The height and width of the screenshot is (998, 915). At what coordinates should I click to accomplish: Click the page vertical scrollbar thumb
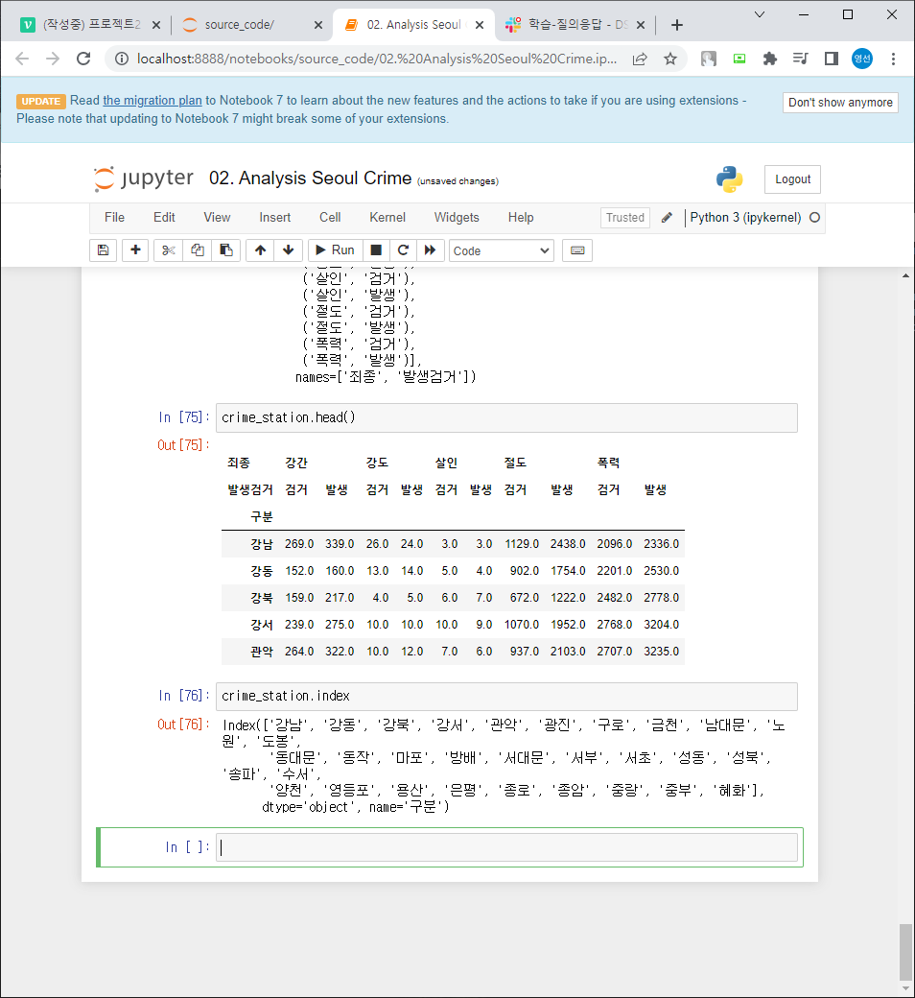pyautogui.click(x=906, y=952)
